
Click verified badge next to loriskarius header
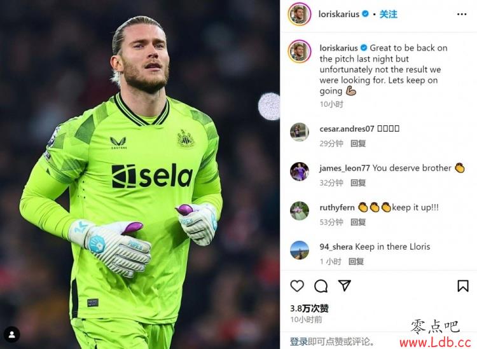(x=366, y=14)
